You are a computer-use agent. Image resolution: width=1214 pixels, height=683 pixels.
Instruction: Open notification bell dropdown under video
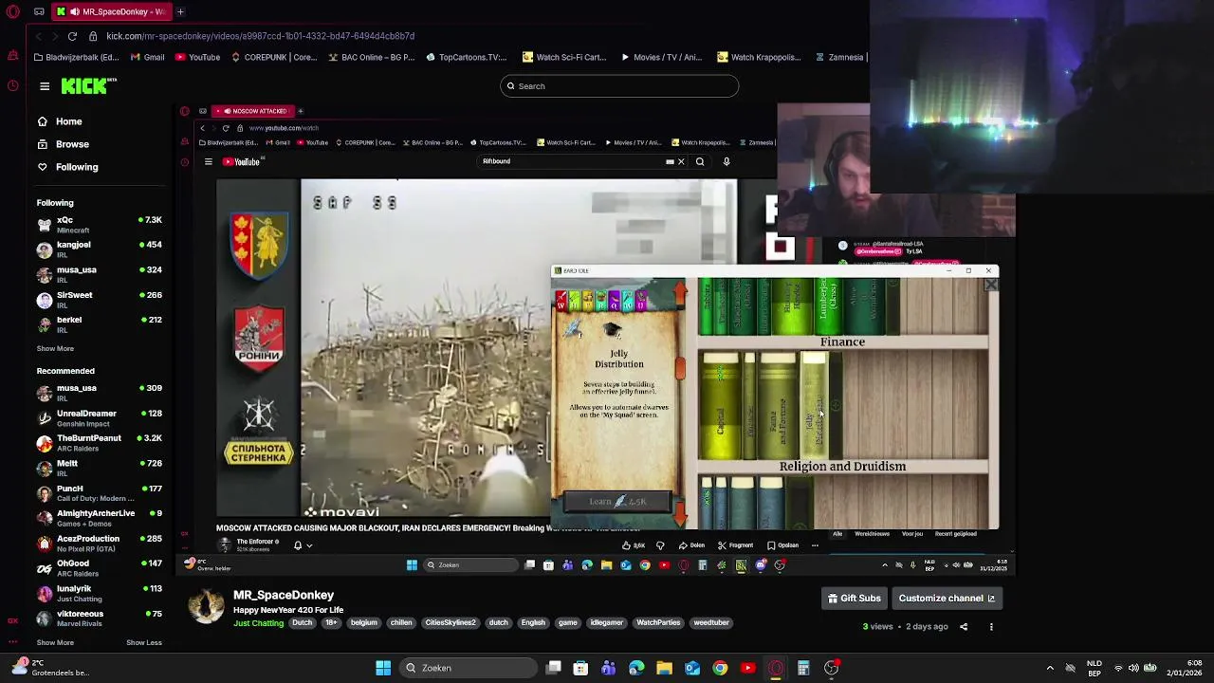coord(303,545)
